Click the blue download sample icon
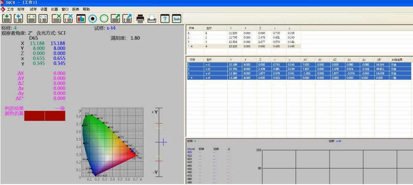Screen dimensions: 413x185 pyautogui.click(x=18, y=18)
